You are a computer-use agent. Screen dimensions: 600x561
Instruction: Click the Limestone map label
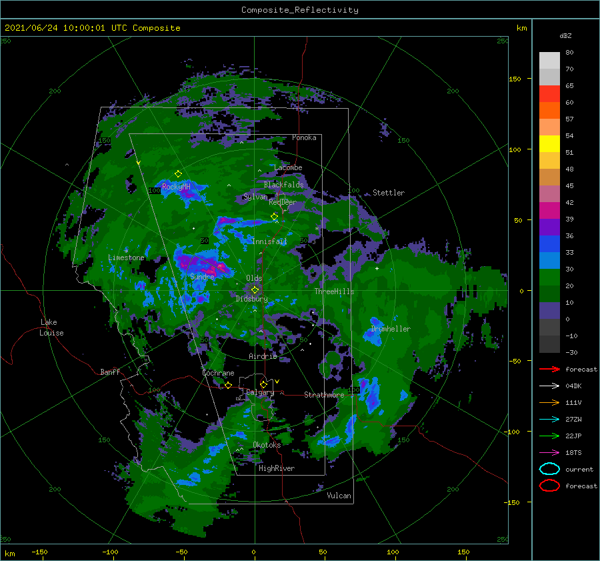pyautogui.click(x=126, y=257)
